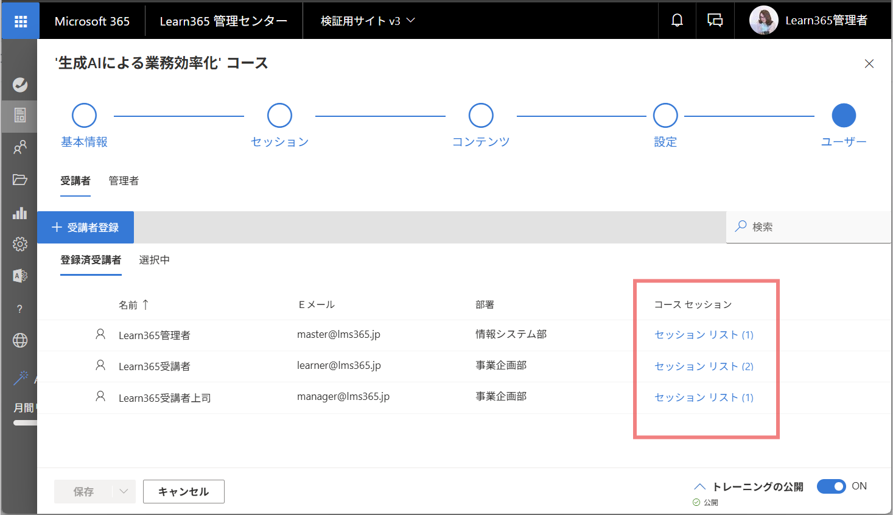Click the 受講者登録 button
The height and width of the screenshot is (515, 893).
tap(86, 227)
